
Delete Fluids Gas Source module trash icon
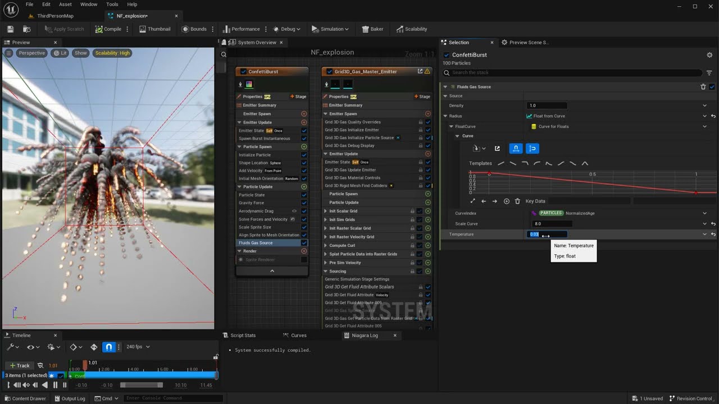click(703, 87)
